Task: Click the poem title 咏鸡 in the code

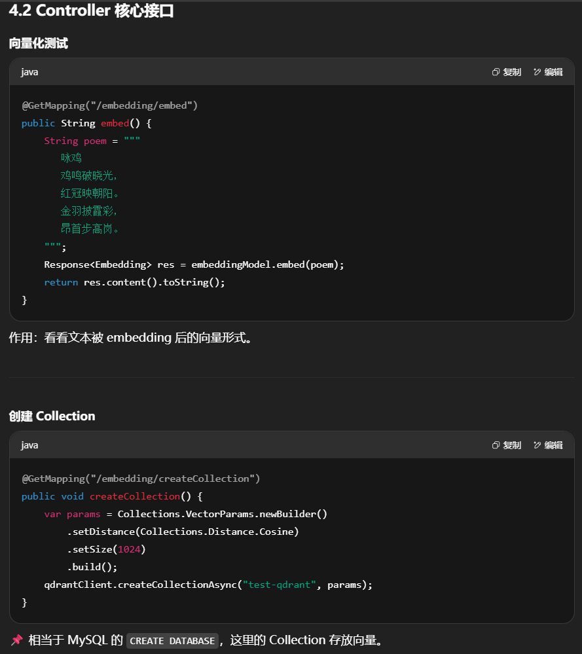Action: (x=71, y=158)
